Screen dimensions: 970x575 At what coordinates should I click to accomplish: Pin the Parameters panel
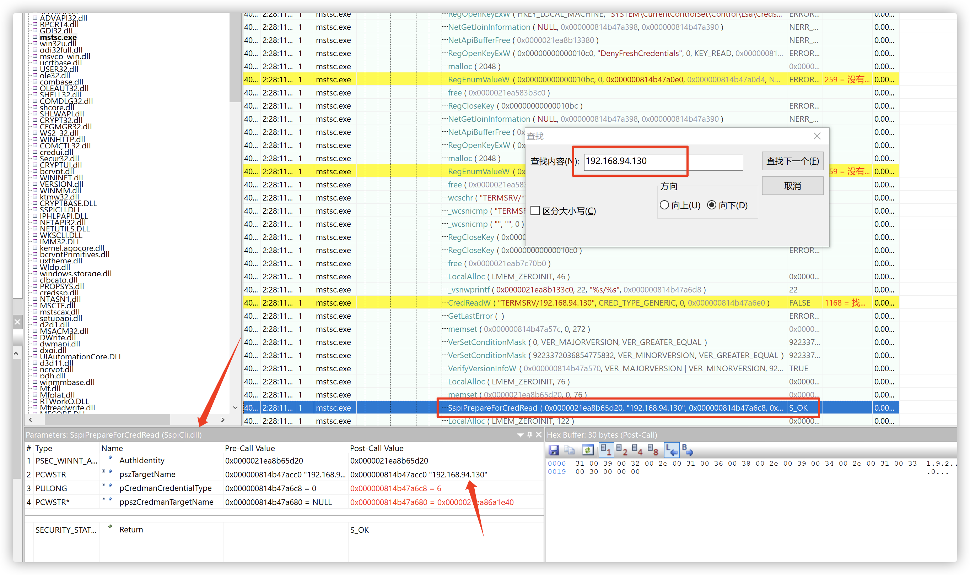pyautogui.click(x=529, y=435)
